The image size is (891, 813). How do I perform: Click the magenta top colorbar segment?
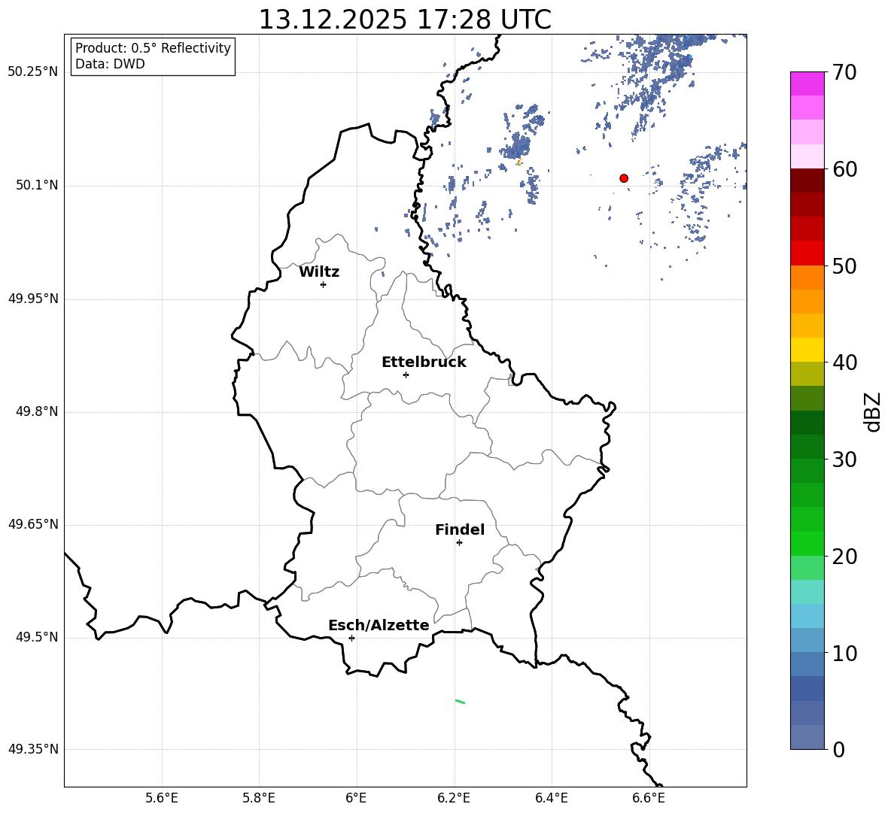pos(807,84)
